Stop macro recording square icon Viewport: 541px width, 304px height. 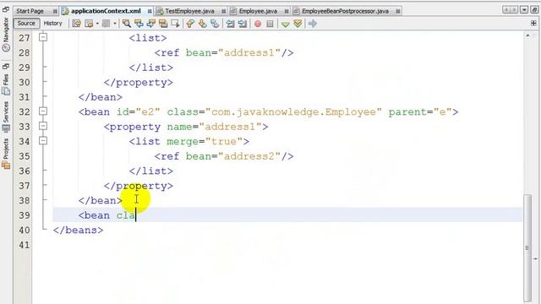(x=270, y=24)
